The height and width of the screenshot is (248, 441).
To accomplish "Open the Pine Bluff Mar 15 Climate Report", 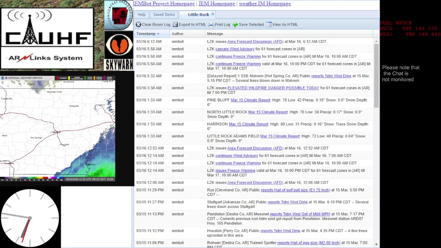I will (x=250, y=100).
